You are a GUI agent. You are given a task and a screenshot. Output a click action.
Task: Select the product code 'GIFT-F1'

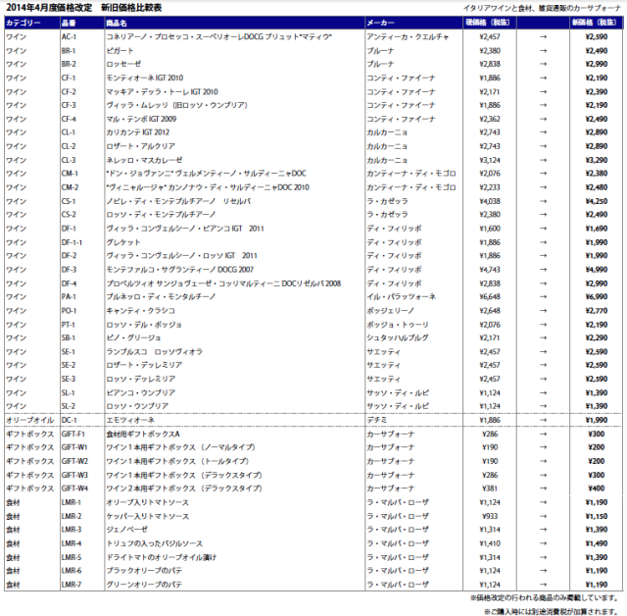click(73, 435)
